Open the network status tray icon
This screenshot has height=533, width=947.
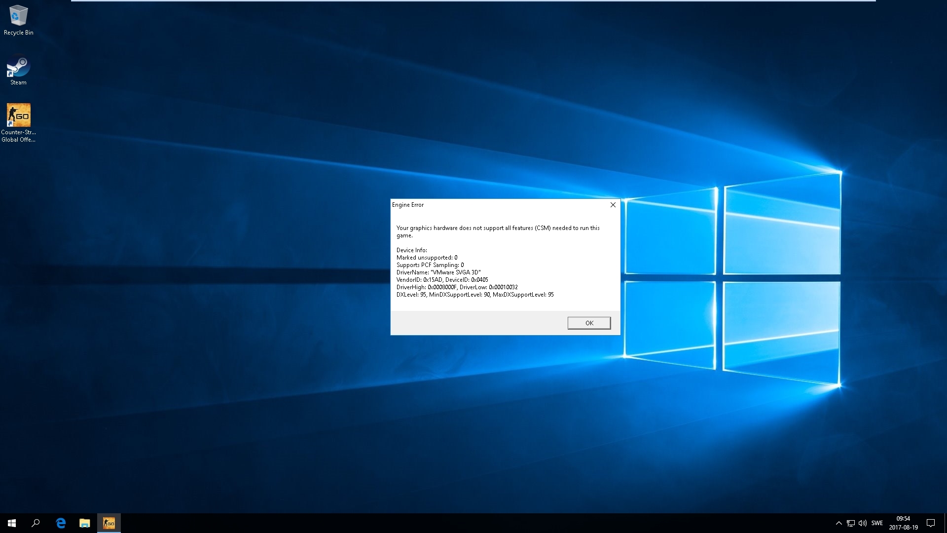point(851,523)
